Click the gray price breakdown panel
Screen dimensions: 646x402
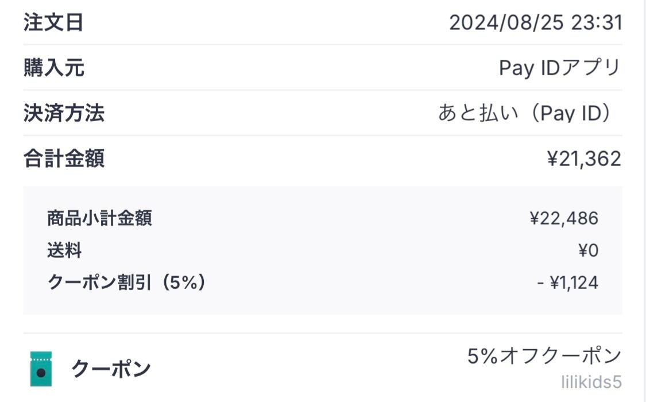[x=322, y=301]
